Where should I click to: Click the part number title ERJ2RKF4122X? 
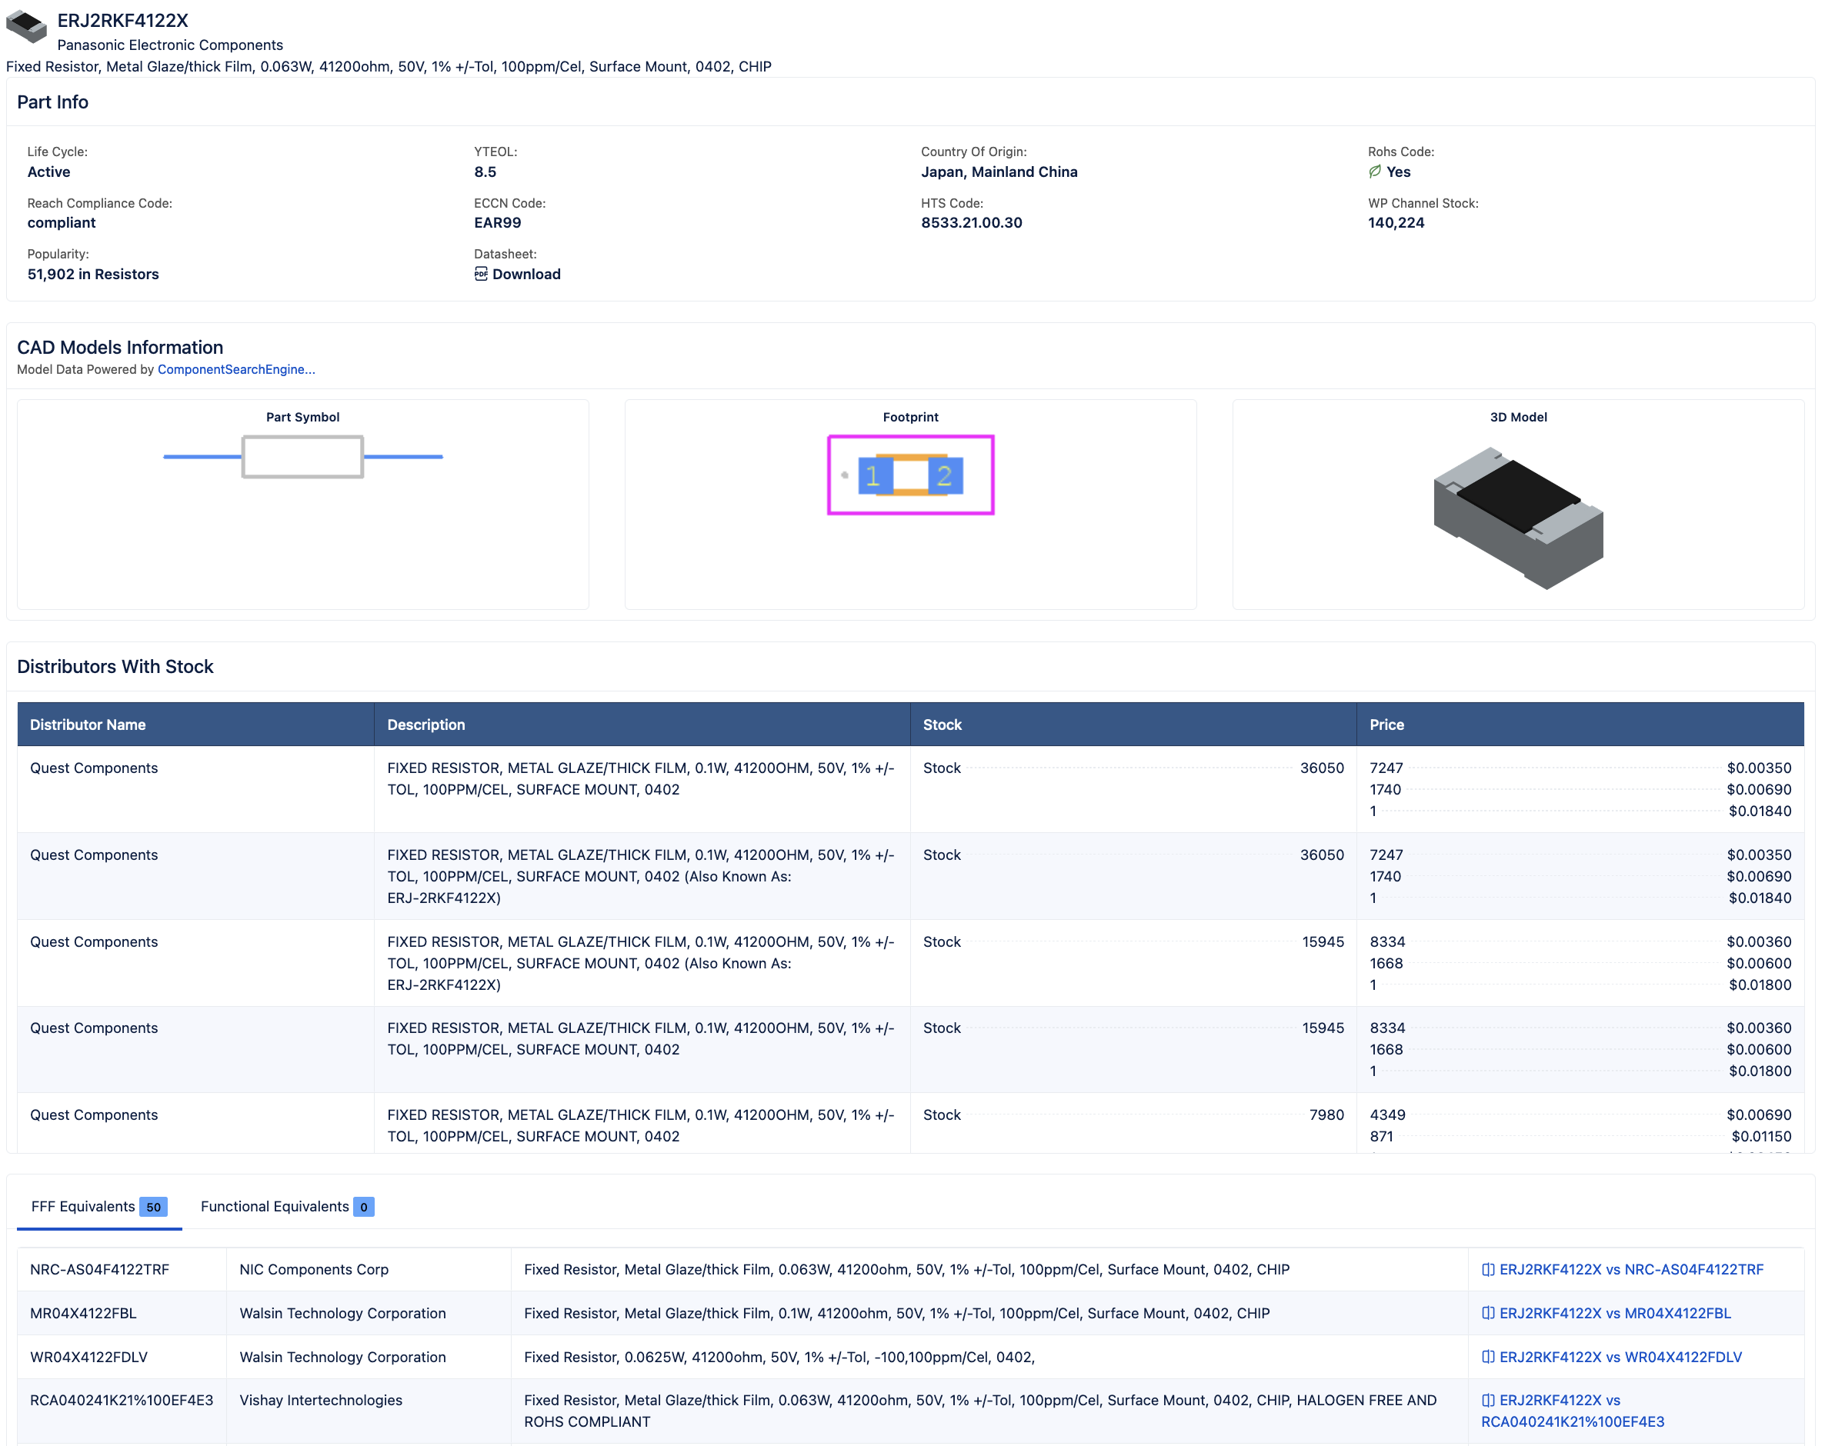coord(123,20)
